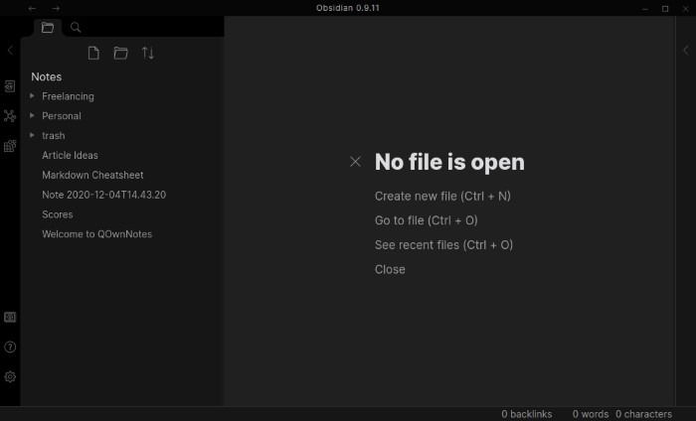Open the graph view
Screen dimensions: 696x421
10,116
